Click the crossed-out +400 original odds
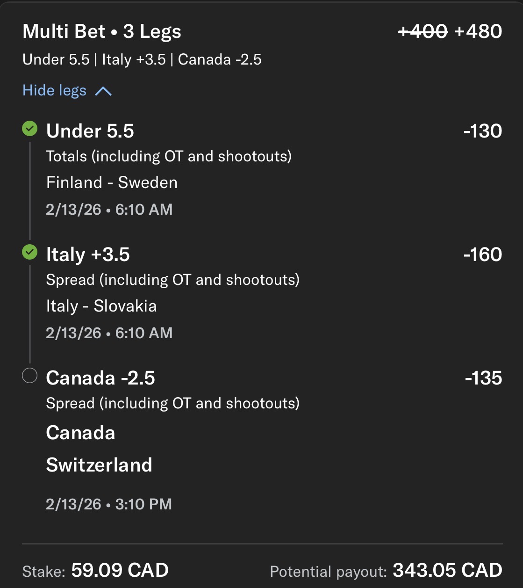523x588 pixels. pos(423,32)
